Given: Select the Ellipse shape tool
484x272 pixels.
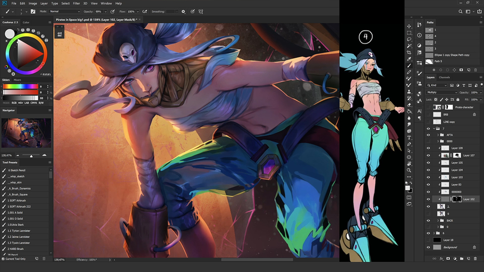Looking at the screenshot, I should pyautogui.click(x=409, y=157).
